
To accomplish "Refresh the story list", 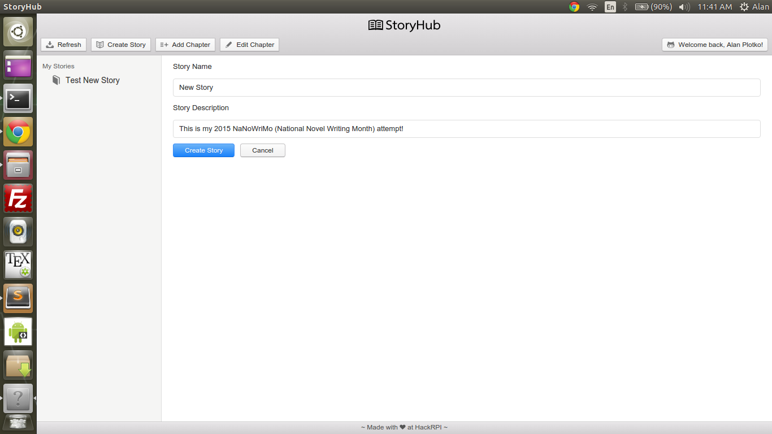I will pos(63,45).
